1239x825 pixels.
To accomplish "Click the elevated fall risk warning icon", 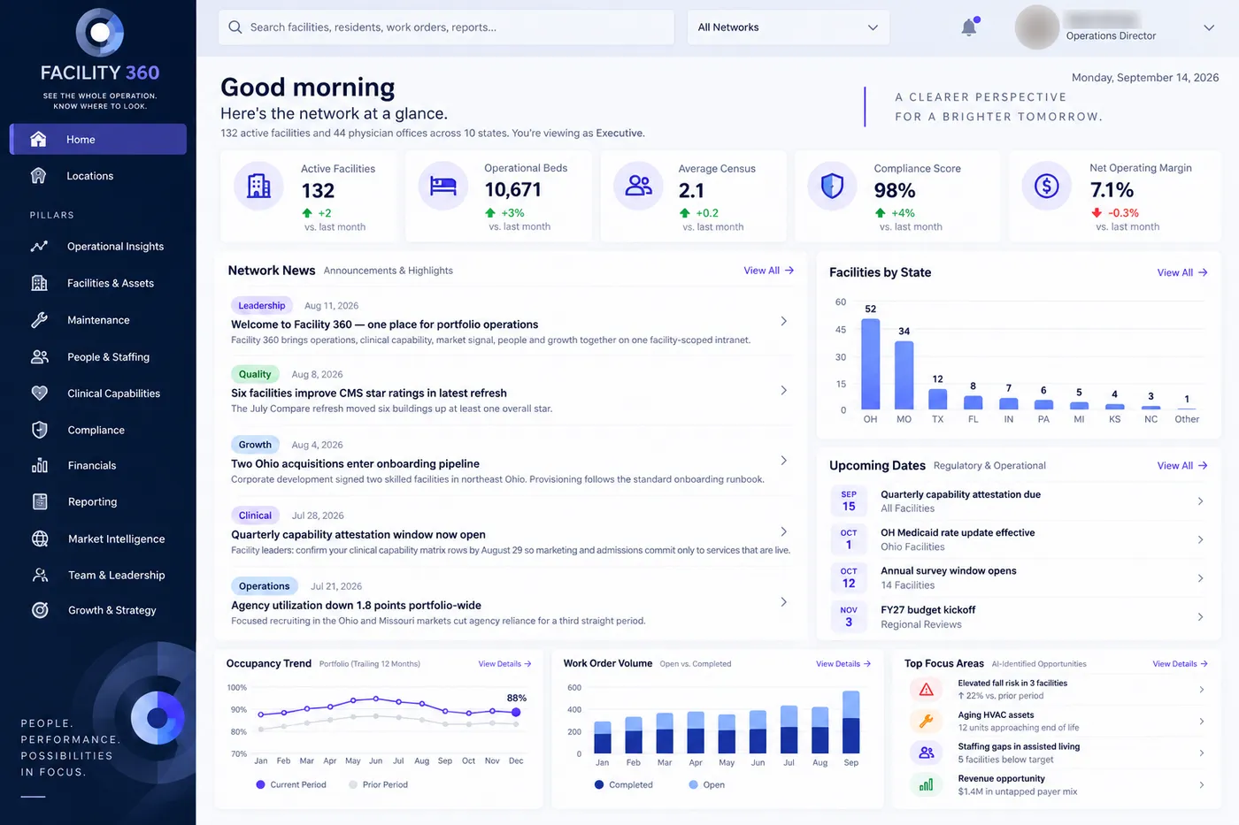I will point(926,689).
